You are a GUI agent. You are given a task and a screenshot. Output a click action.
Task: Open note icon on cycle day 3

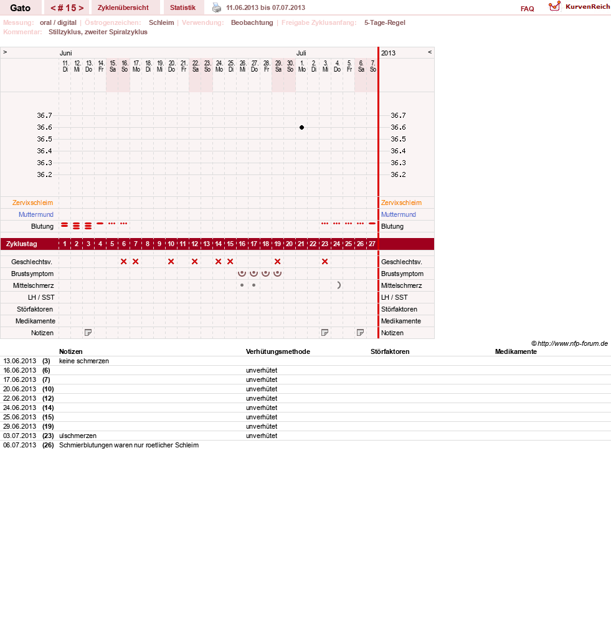88,332
